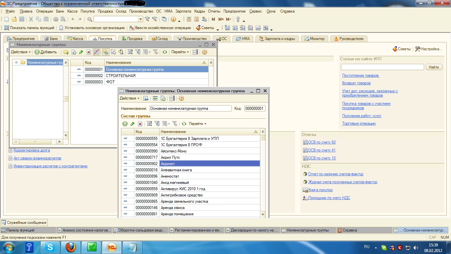
Task: Click the 1C icon in Windows taskbar
Action: coord(111,247)
